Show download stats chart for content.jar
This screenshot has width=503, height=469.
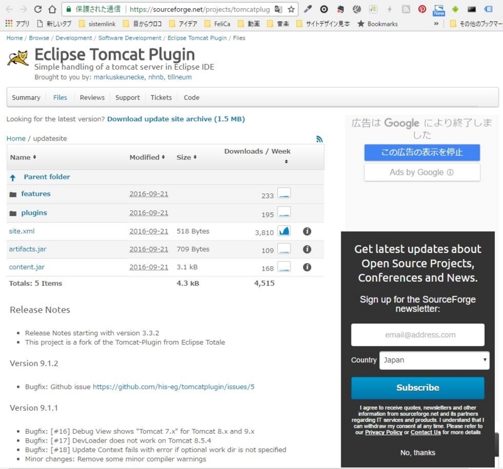pos(284,267)
